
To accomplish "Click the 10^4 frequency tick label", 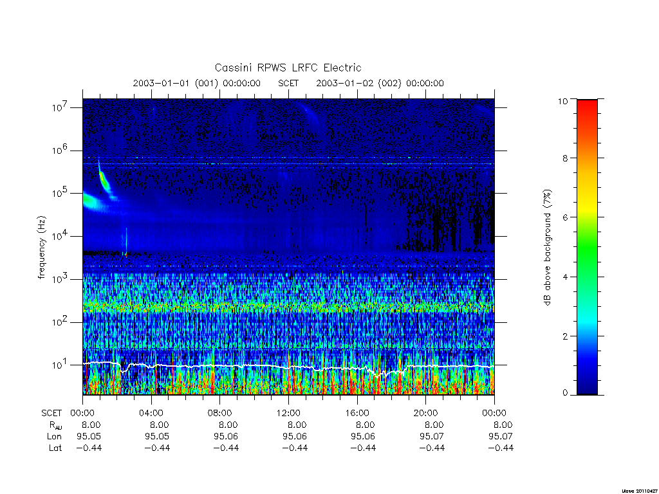I will tap(60, 235).
